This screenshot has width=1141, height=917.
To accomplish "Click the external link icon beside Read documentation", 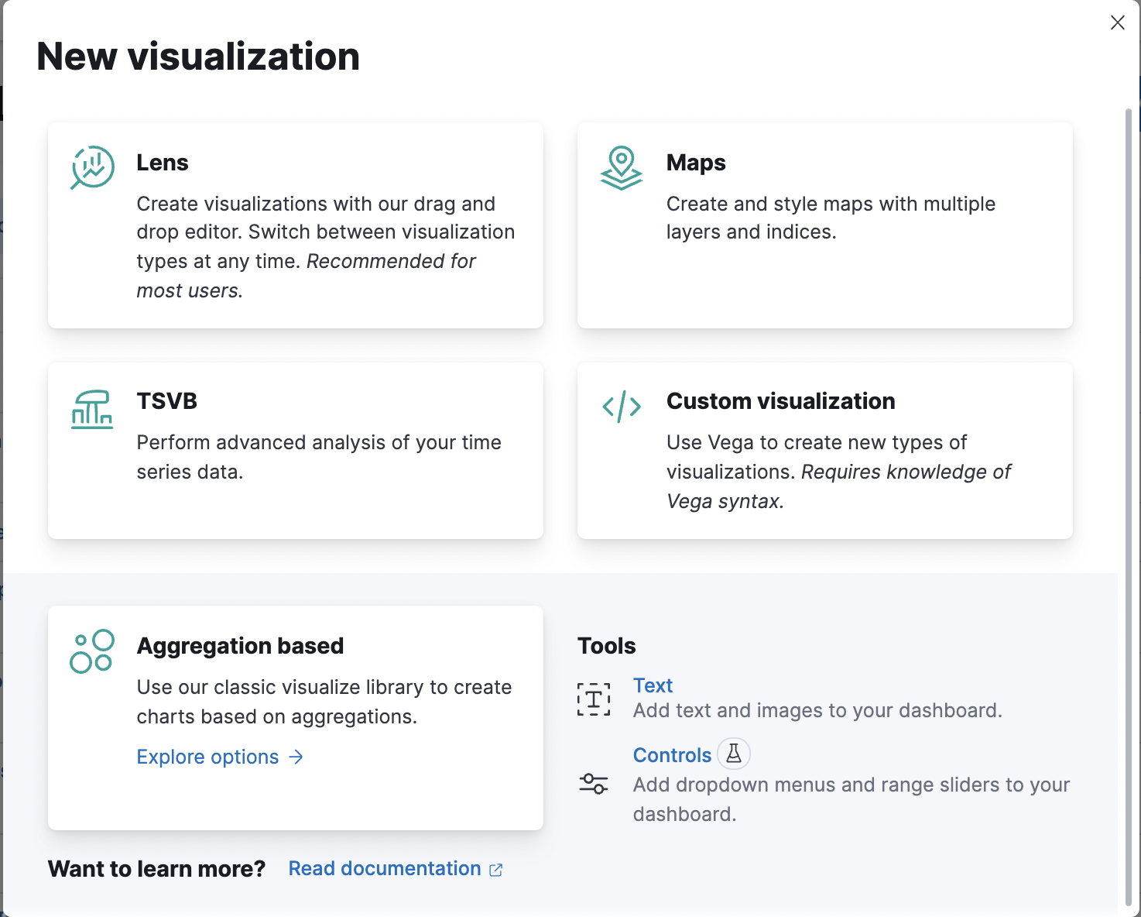I will coord(495,869).
